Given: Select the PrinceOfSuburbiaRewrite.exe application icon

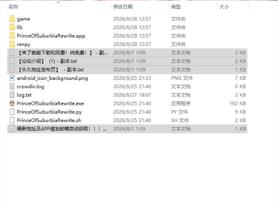Looking at the screenshot, I should [12, 103].
